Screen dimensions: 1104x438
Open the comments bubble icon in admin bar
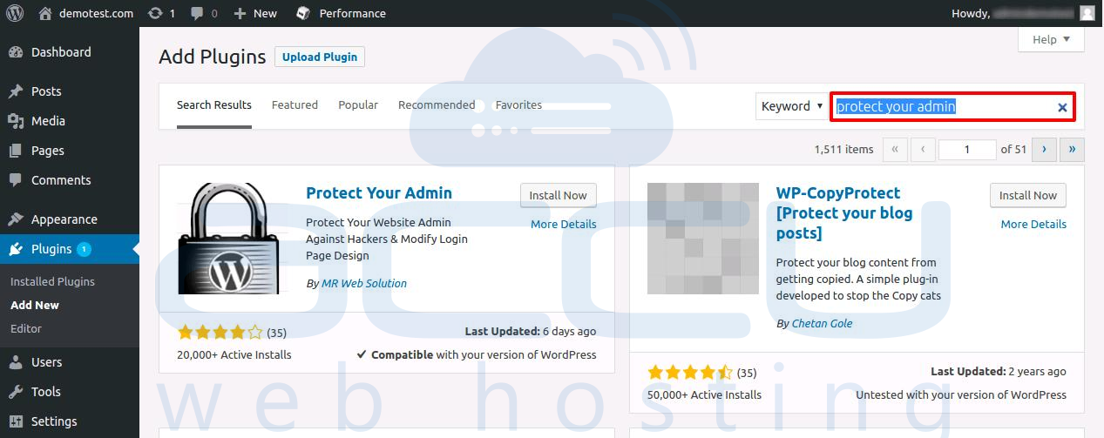[204, 13]
